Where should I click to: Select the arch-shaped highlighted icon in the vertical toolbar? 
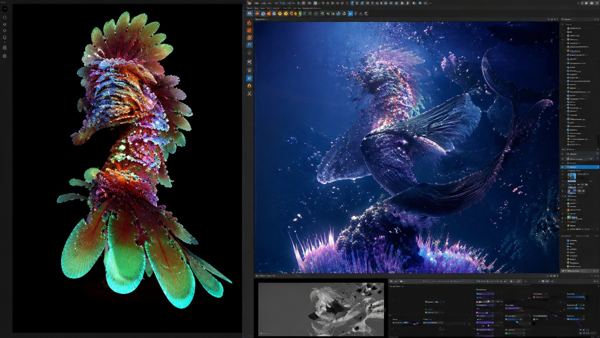[249, 45]
